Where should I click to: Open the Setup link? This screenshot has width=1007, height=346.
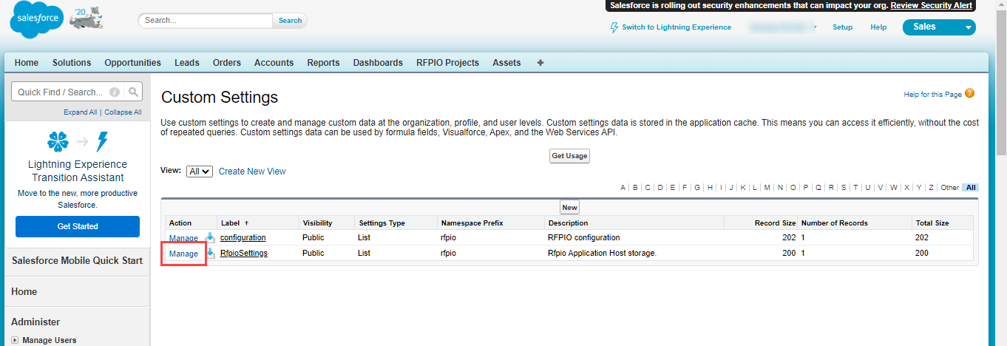pyautogui.click(x=842, y=27)
